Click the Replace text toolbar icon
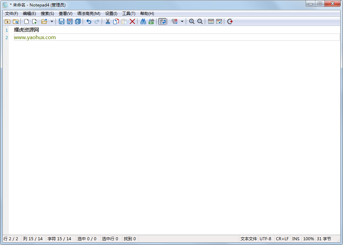This screenshot has height=245, width=343. pos(151,21)
